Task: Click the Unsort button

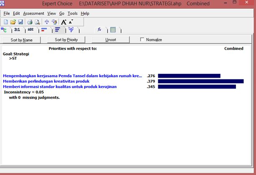Action: pyautogui.click(x=111, y=40)
